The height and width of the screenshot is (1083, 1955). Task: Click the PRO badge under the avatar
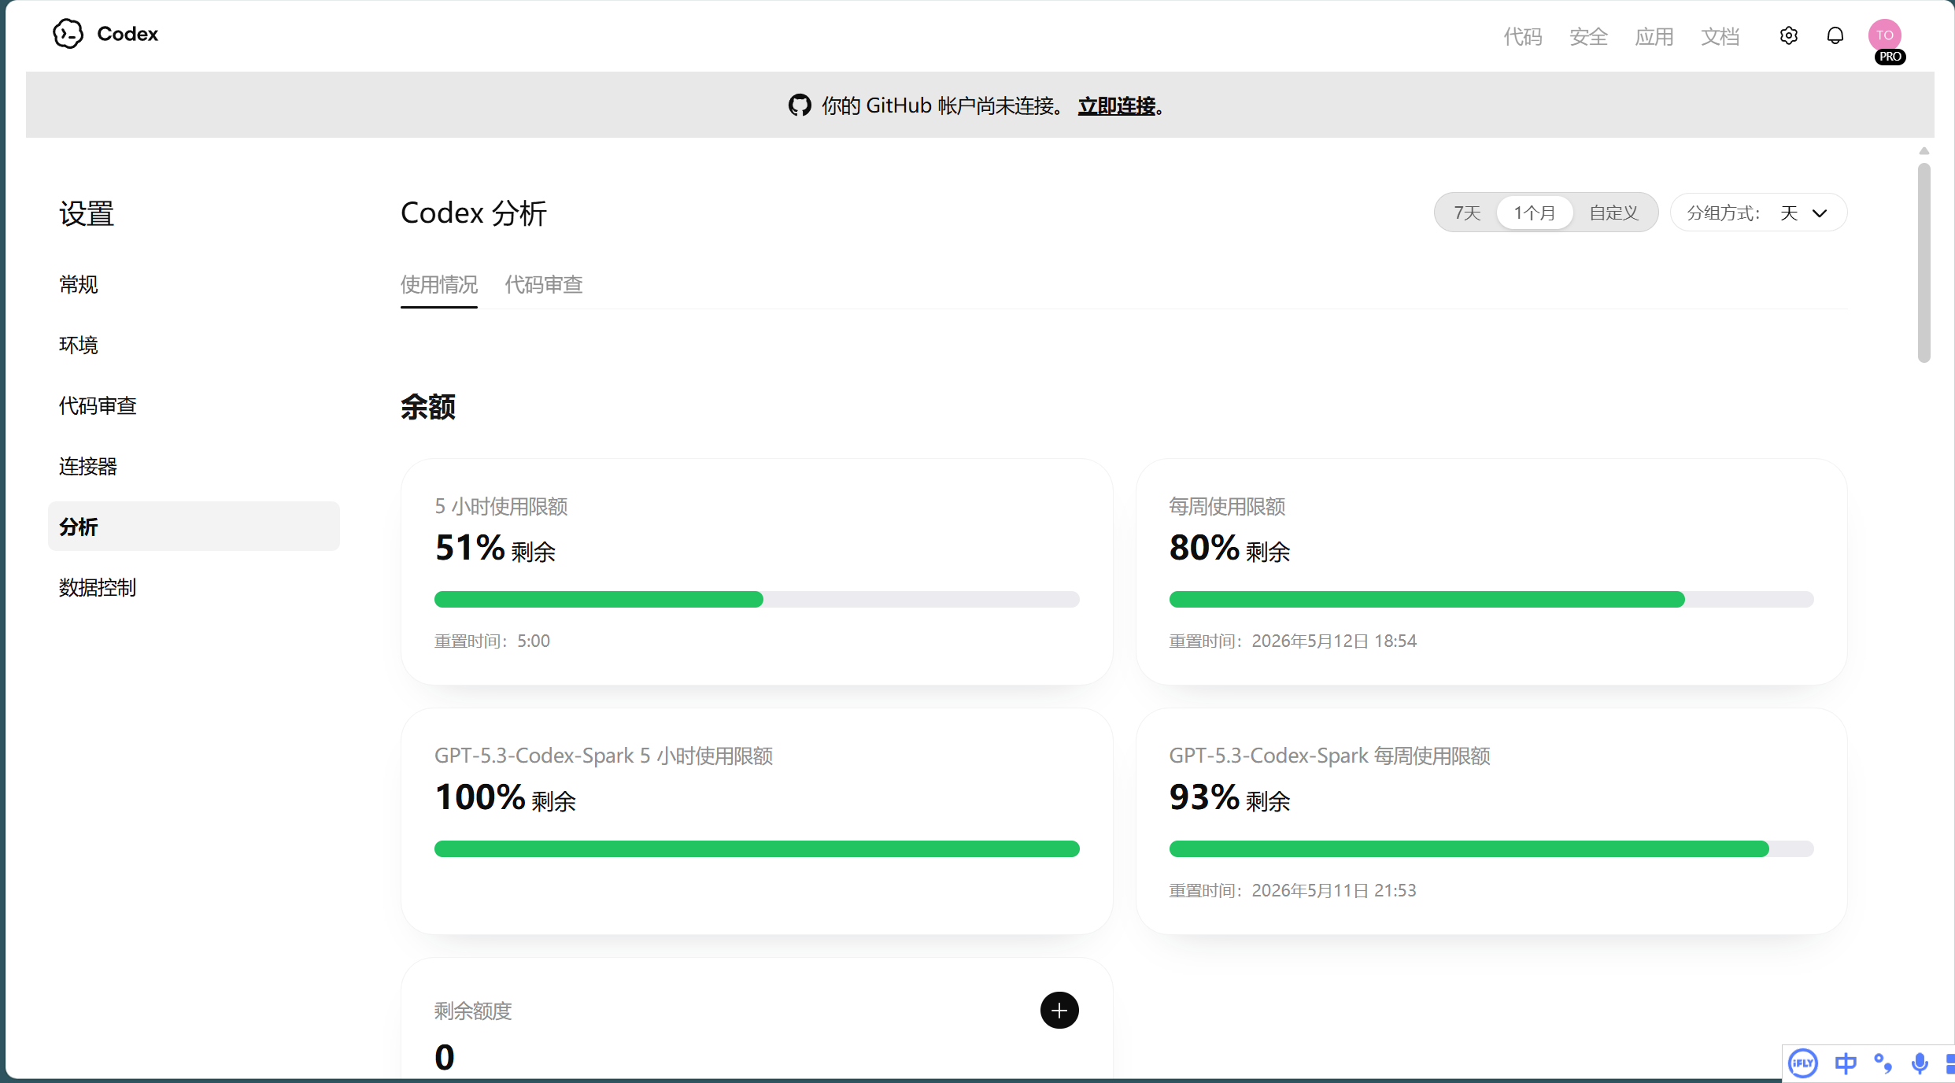pos(1890,57)
